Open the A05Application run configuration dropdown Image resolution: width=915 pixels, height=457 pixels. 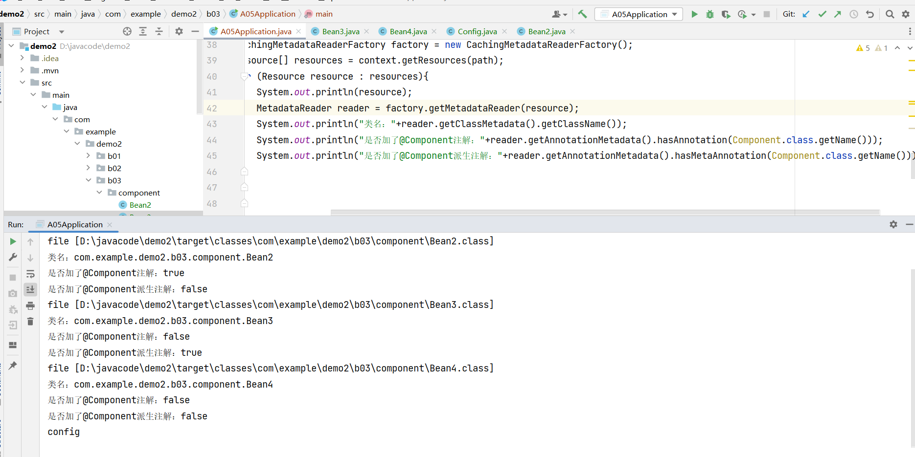pyautogui.click(x=640, y=14)
